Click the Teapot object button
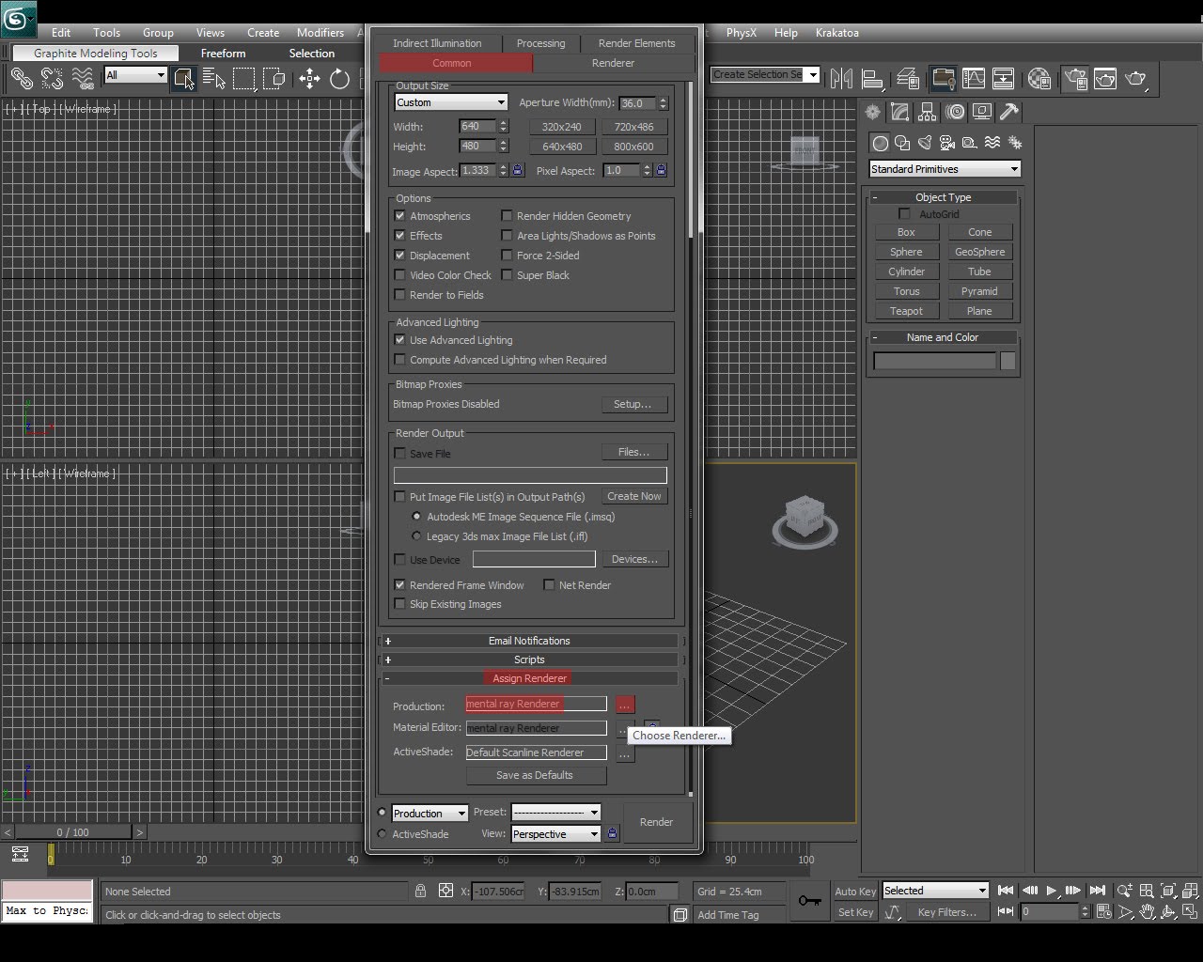Image resolution: width=1203 pixels, height=962 pixels. click(906, 311)
